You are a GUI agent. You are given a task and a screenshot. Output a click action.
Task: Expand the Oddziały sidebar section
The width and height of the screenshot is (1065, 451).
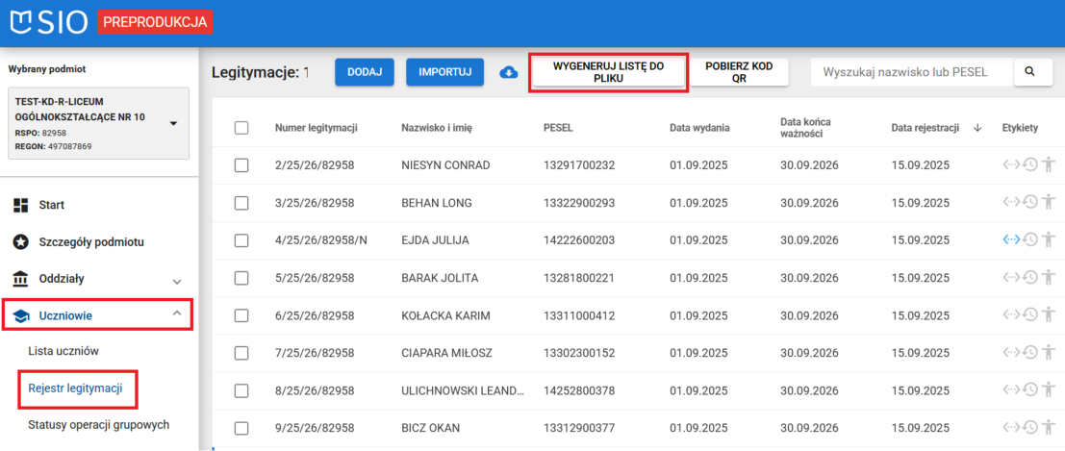(176, 280)
